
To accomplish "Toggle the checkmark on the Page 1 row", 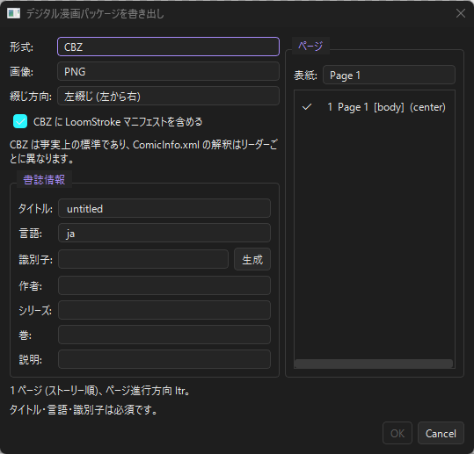I will click(x=307, y=107).
